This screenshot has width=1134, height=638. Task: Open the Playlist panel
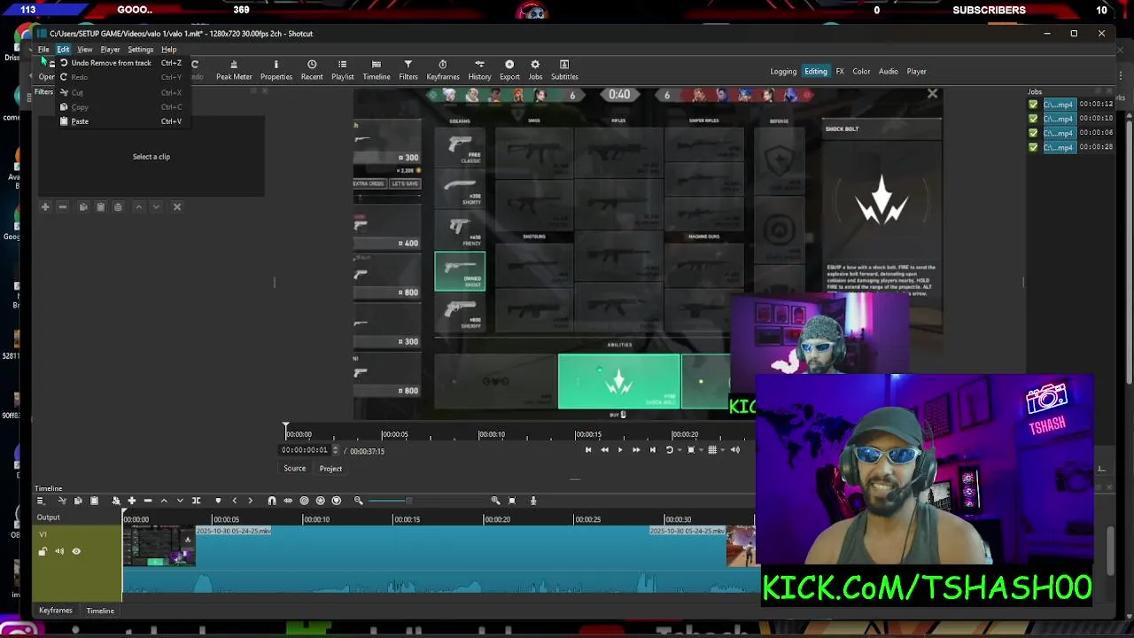pyautogui.click(x=342, y=70)
